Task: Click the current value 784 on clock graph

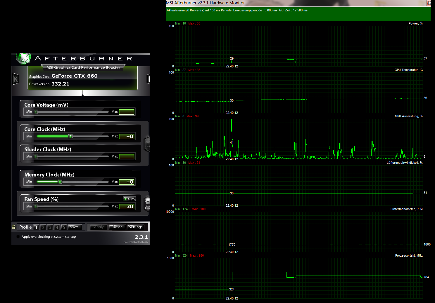Action: [426, 277]
